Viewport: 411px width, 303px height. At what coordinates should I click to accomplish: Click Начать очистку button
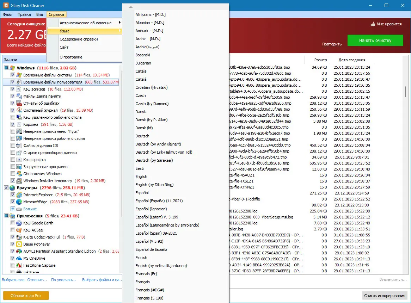pyautogui.click(x=375, y=40)
